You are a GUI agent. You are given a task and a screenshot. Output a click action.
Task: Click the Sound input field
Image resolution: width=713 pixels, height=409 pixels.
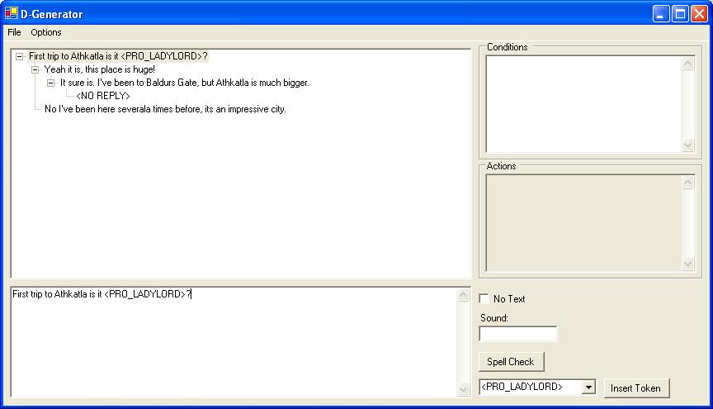point(518,334)
